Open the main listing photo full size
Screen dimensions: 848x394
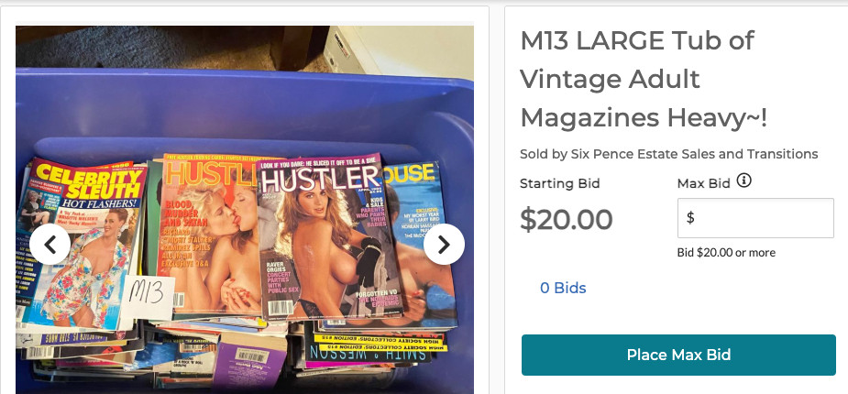click(x=245, y=210)
